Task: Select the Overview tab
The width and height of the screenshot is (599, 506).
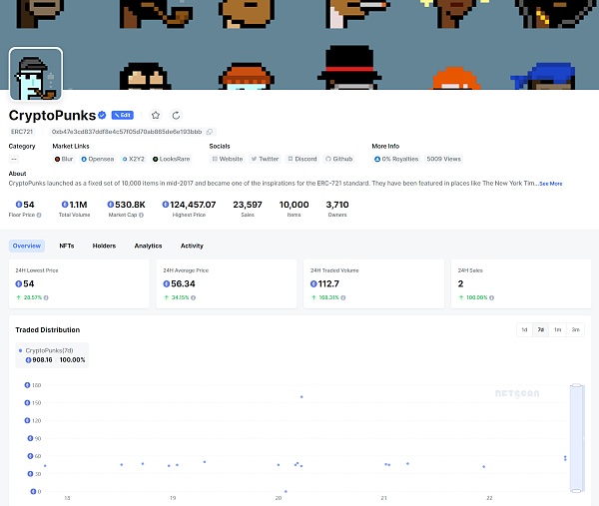Action: coord(27,246)
